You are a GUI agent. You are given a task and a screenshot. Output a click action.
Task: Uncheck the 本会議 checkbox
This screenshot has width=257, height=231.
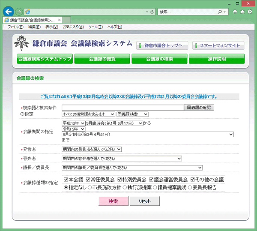(x=66, y=180)
